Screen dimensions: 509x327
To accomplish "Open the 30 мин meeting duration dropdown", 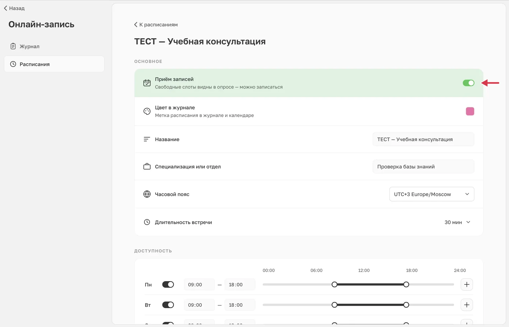I will pyautogui.click(x=457, y=222).
